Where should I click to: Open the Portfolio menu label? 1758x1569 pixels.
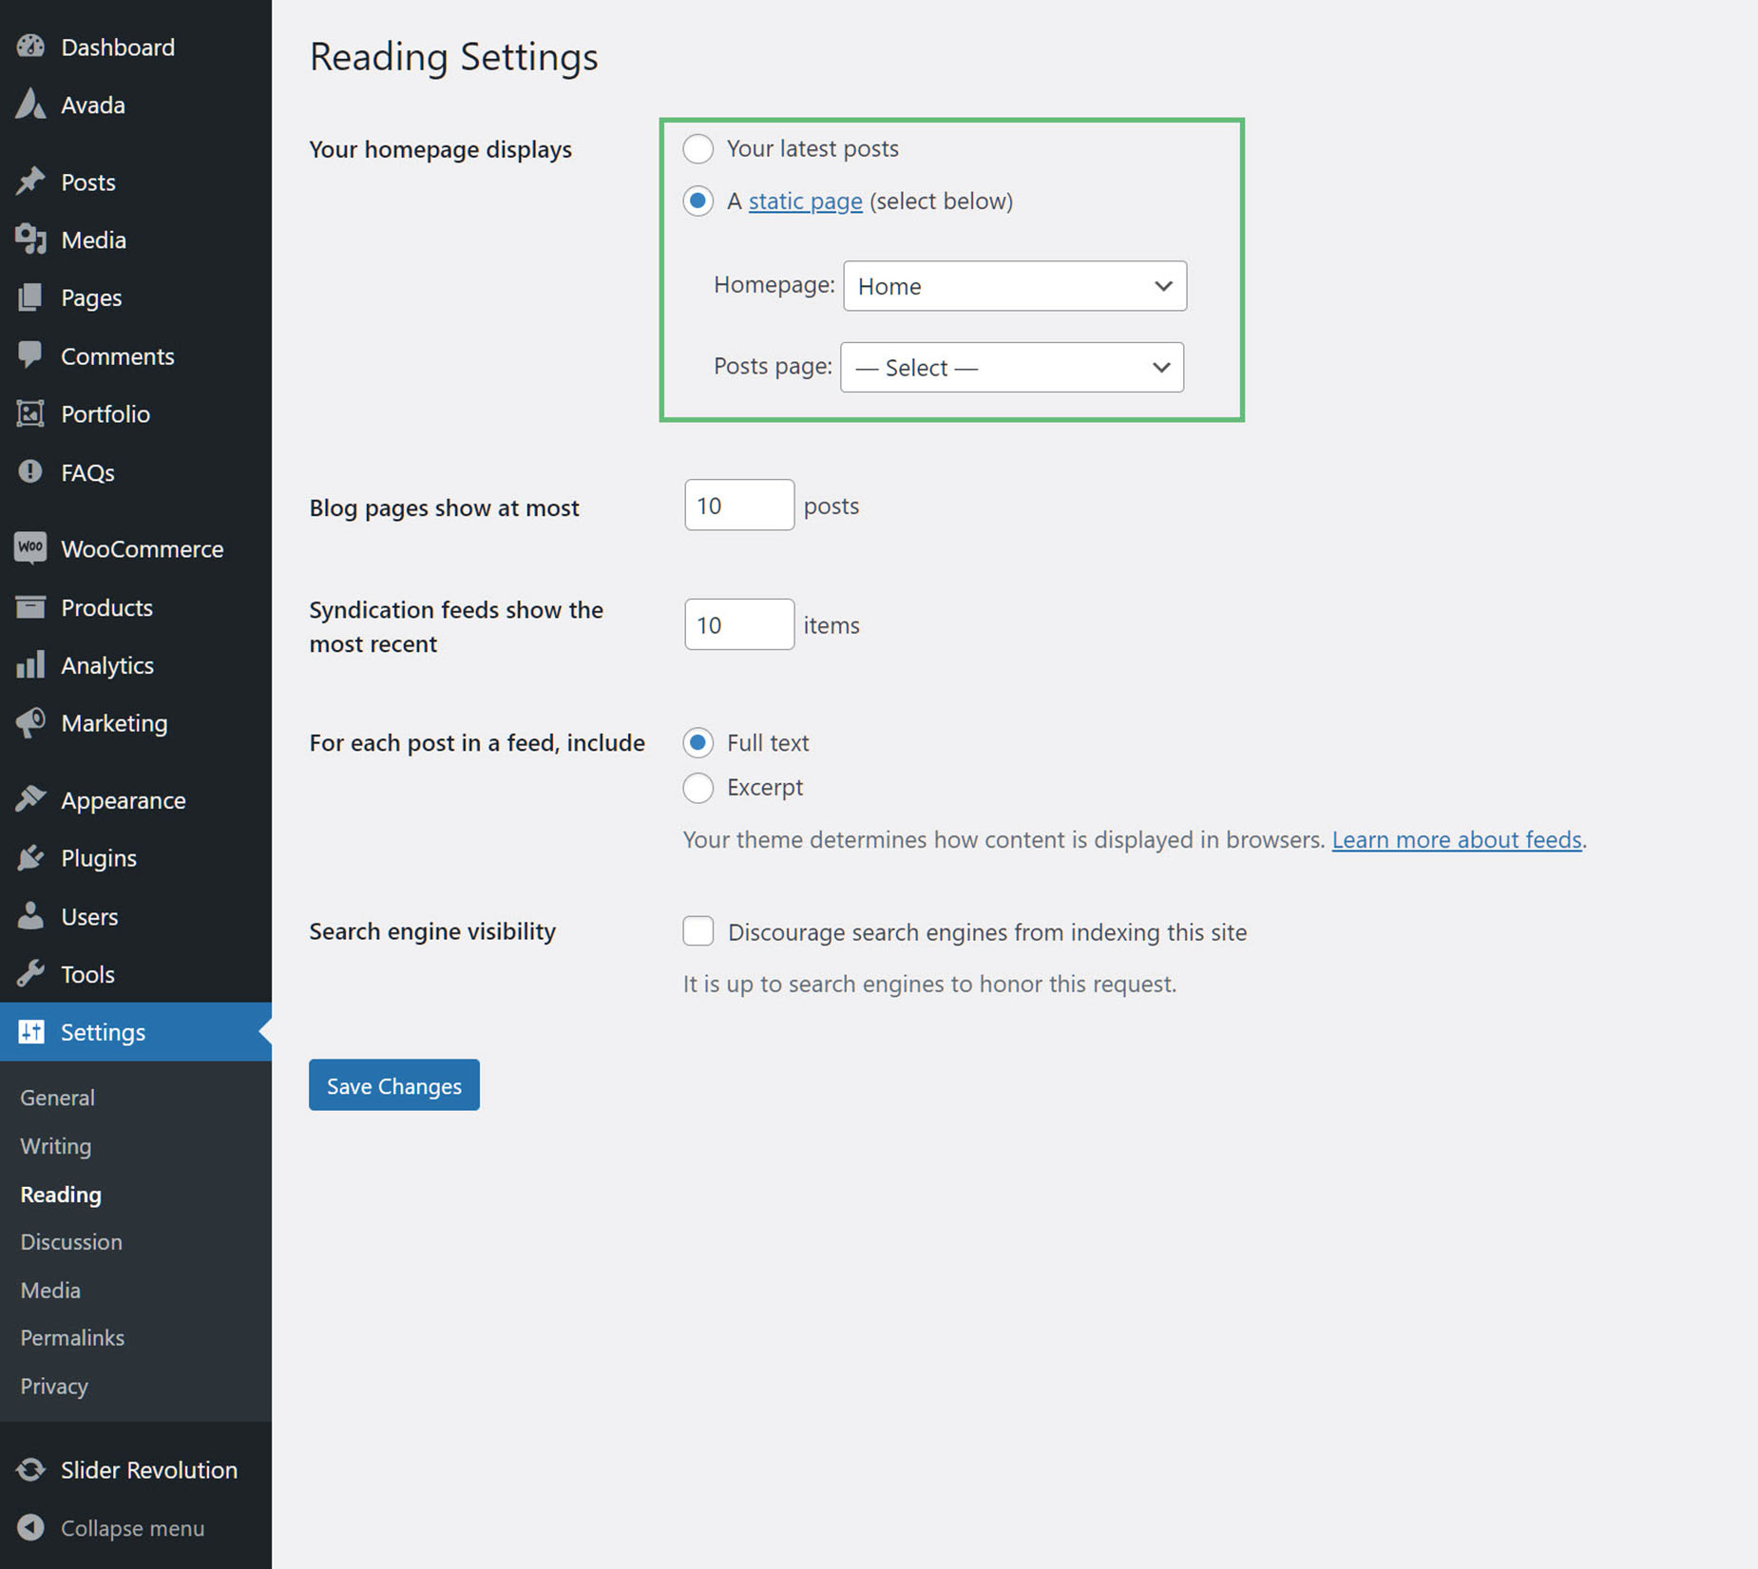[x=105, y=413]
